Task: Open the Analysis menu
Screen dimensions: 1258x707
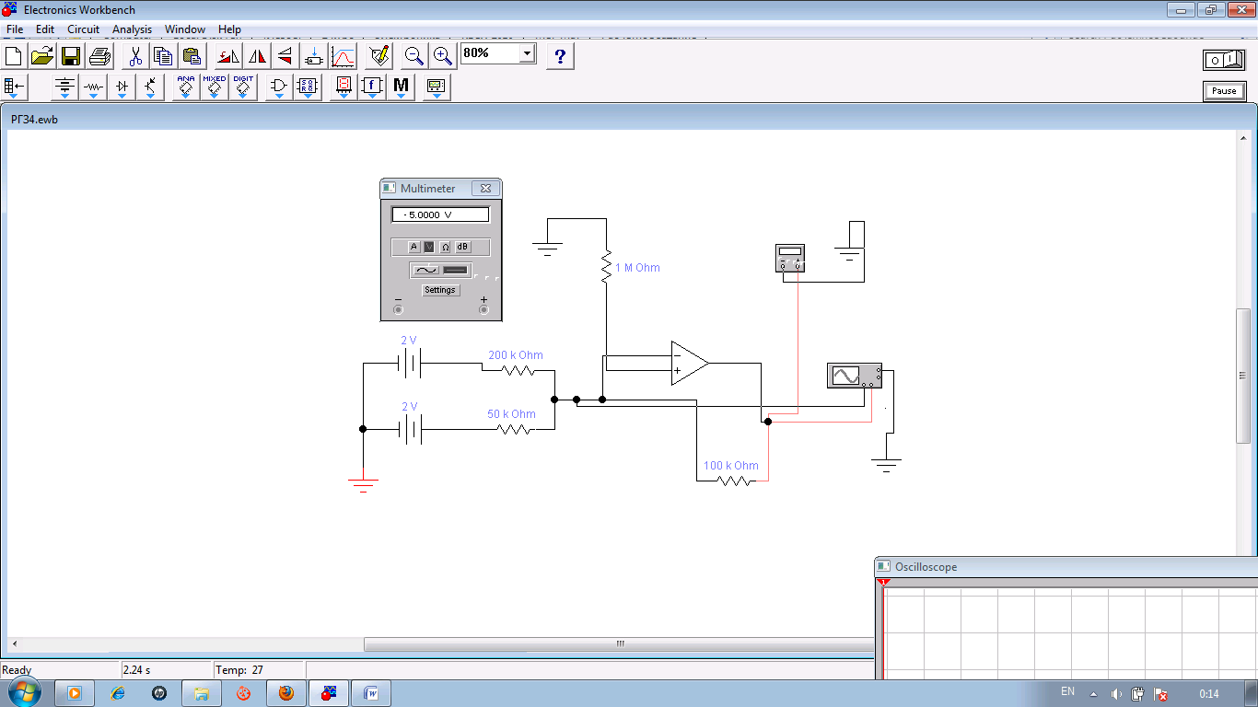Action: click(132, 29)
